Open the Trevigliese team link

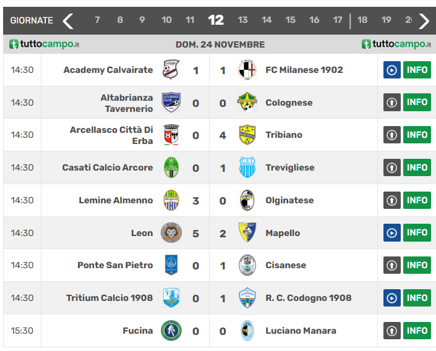tap(289, 167)
